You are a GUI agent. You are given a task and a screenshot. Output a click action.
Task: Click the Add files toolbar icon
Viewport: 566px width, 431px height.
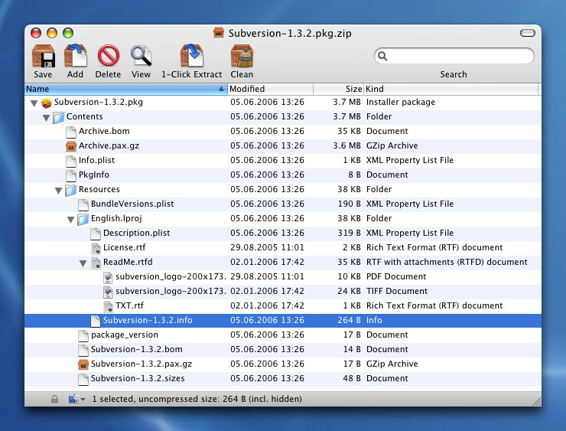[76, 56]
